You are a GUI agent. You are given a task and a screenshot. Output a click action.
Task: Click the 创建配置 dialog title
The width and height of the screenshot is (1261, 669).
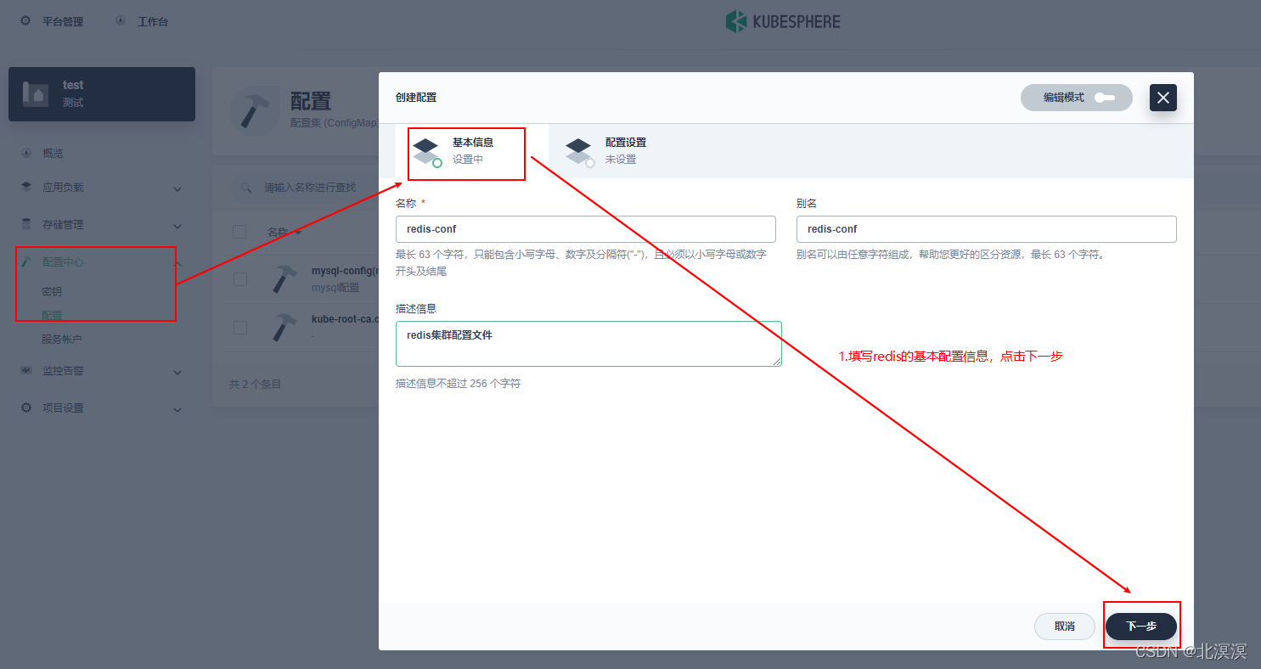click(x=416, y=98)
